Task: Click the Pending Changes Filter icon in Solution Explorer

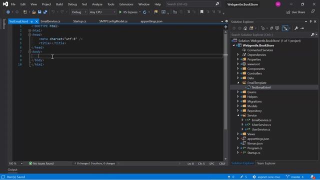Action: tap(263, 28)
